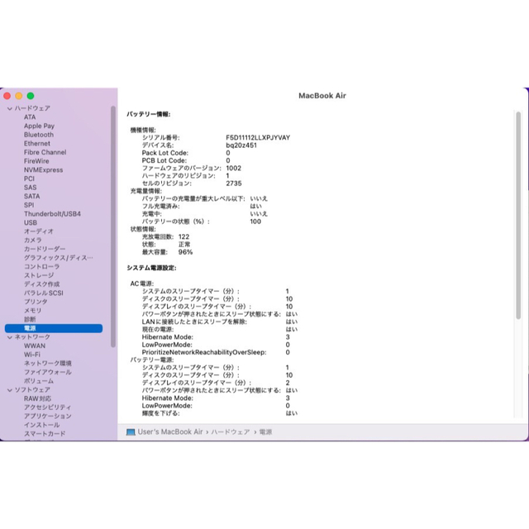Select ディスク作成 in the sidebar
529x529 pixels.
coord(42,284)
